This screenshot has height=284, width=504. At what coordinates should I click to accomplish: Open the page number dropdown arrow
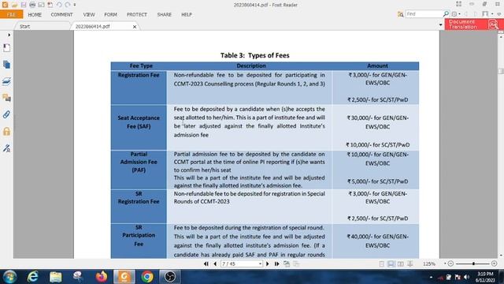pyautogui.click(x=261, y=264)
